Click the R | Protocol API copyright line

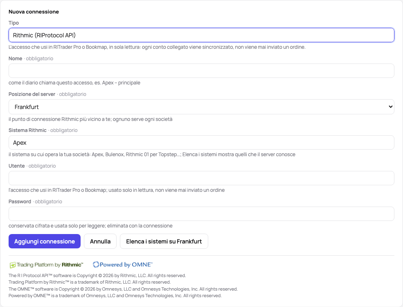coord(97,275)
